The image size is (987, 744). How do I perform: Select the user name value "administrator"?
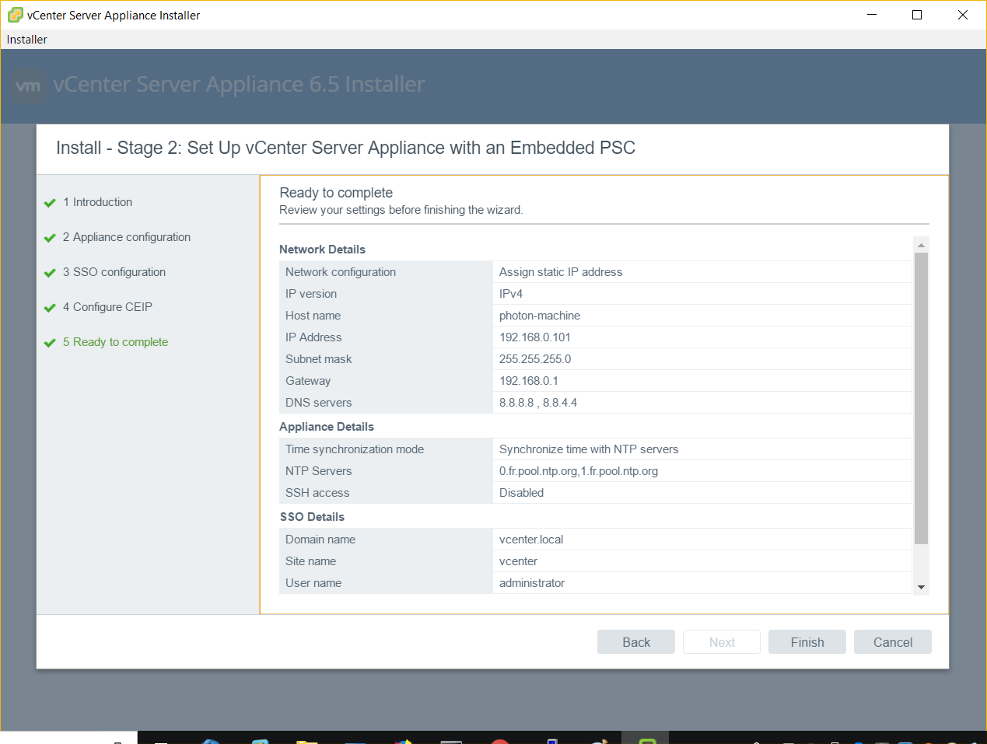click(x=532, y=583)
